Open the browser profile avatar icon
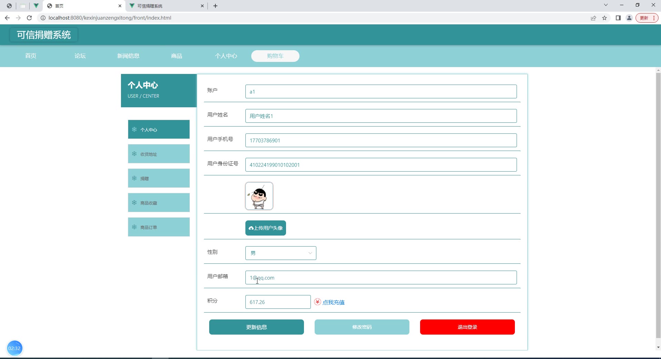Screen dimensions: 661x359 [x=629, y=18]
